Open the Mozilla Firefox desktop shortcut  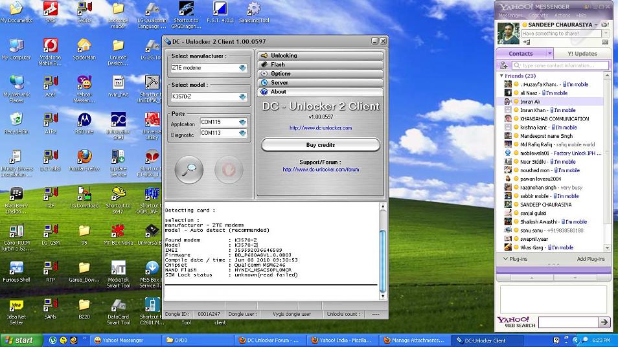click(84, 157)
